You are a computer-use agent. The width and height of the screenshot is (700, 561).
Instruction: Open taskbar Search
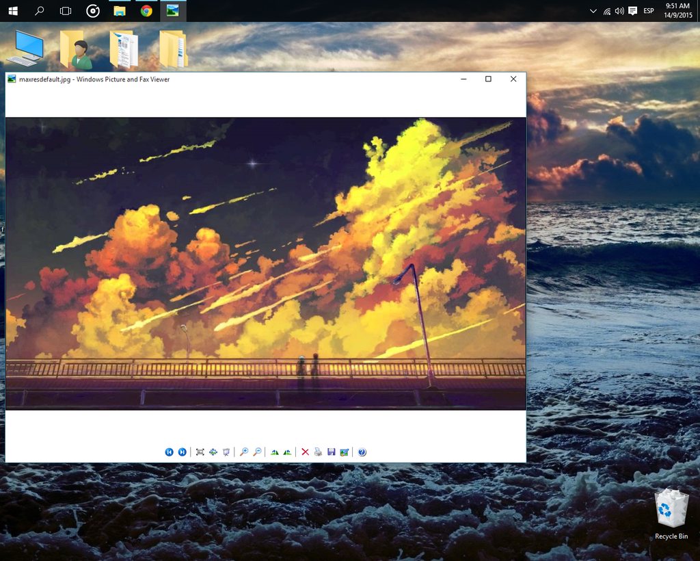[x=39, y=11]
